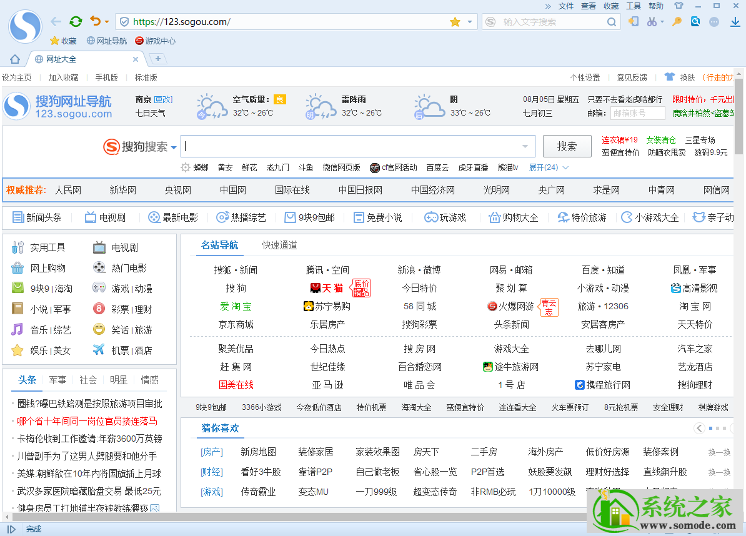Open the 工具 menu
This screenshot has width=746, height=536.
click(x=634, y=6)
